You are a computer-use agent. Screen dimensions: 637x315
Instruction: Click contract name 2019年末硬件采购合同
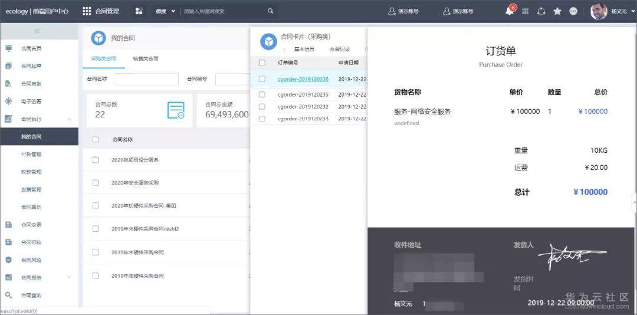[137, 252]
